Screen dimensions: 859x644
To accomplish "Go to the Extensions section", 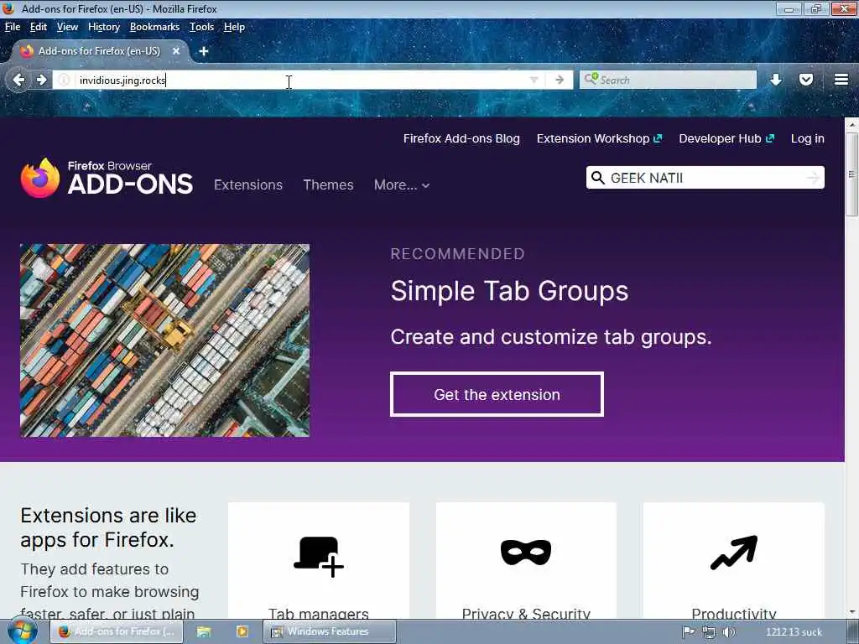I will 248,185.
